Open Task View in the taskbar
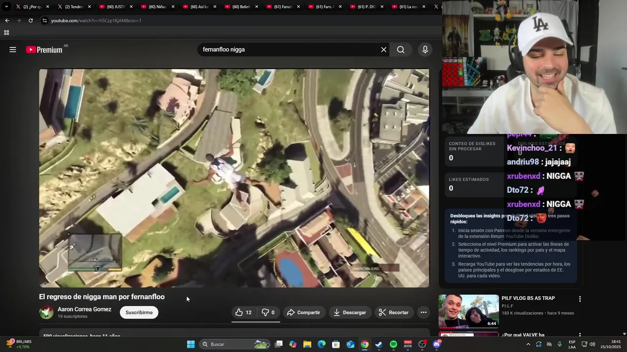Screen dimensions: 627x352 pyautogui.click(x=279, y=344)
